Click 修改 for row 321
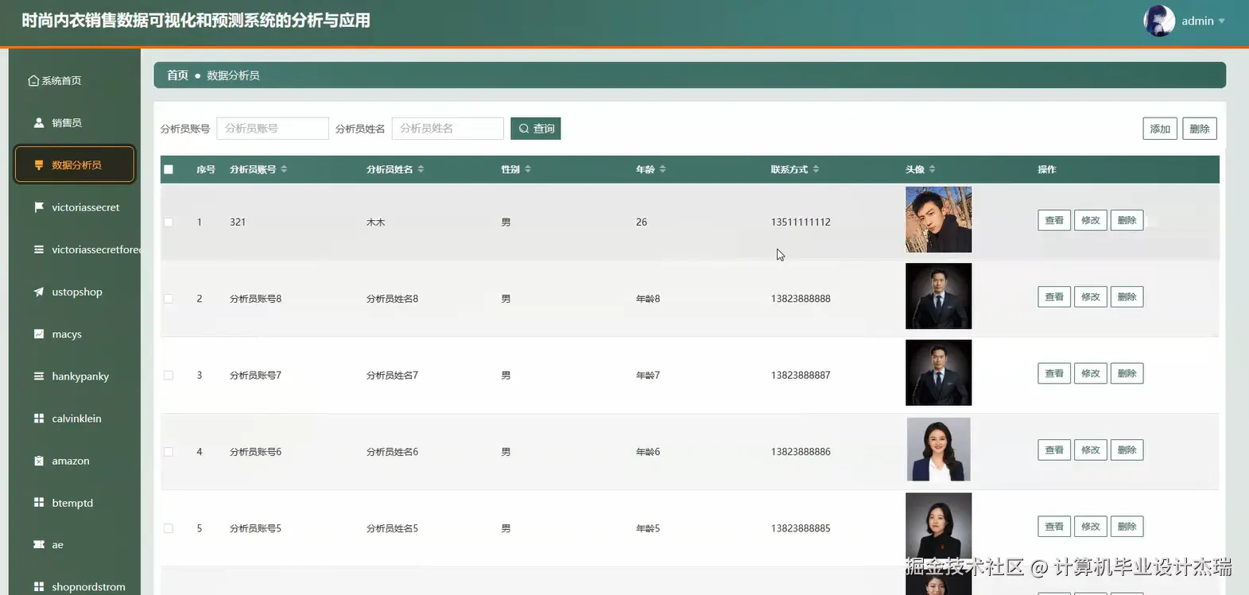Screen dimensions: 1249x595 [1091, 220]
